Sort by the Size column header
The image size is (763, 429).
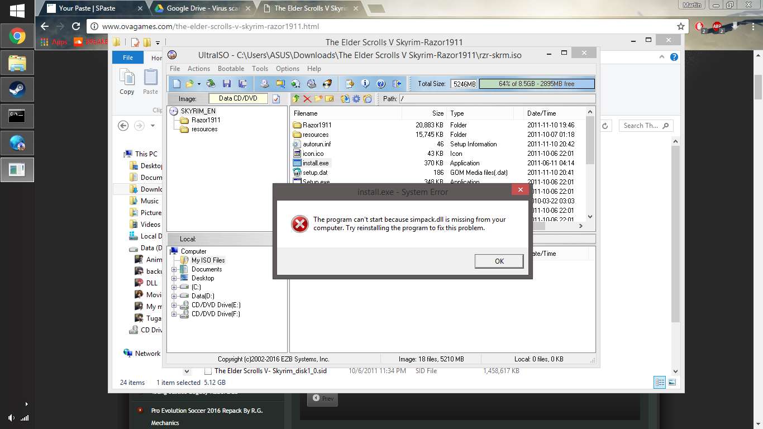pyautogui.click(x=424, y=113)
